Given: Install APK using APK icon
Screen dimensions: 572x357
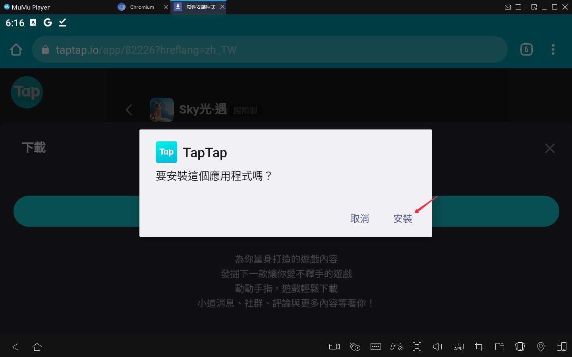Looking at the screenshot, I should pos(458,347).
